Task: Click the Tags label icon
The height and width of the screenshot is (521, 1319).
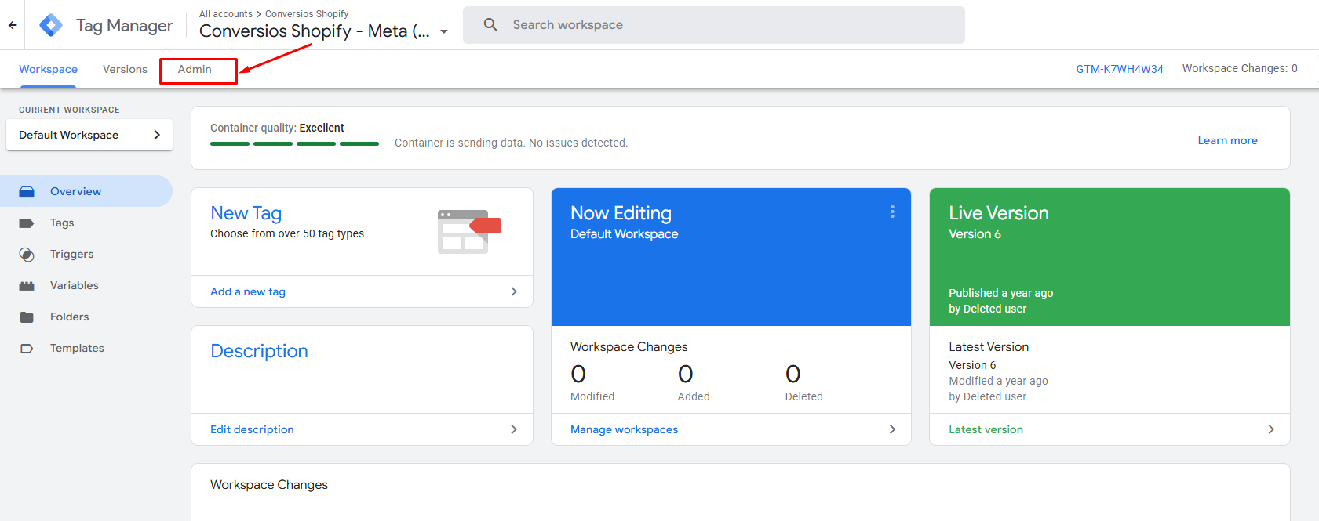Action: pyautogui.click(x=27, y=223)
